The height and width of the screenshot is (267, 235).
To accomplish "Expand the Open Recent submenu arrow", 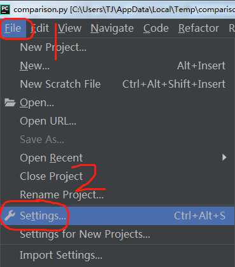I will (224, 158).
